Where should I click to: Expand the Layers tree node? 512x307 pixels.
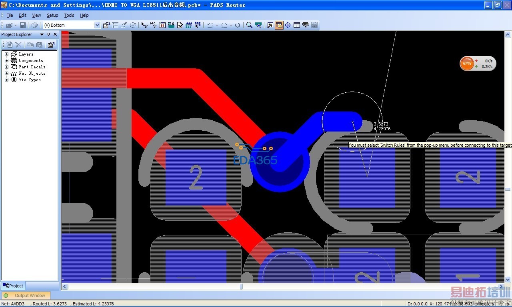pyautogui.click(x=6, y=54)
